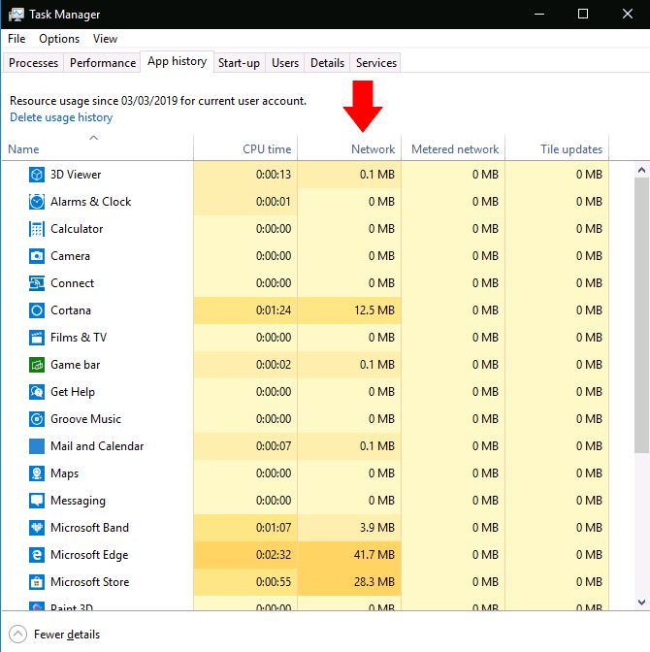Screen dimensions: 650x652
Task: Click the Microsoft Edge app icon
Action: pos(37,555)
